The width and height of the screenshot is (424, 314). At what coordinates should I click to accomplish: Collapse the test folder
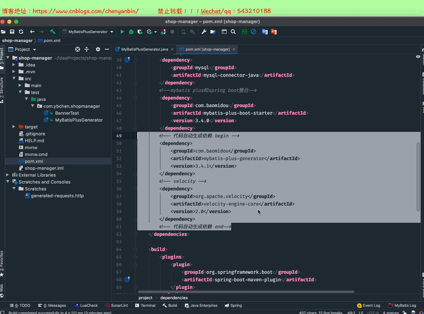click(x=20, y=92)
